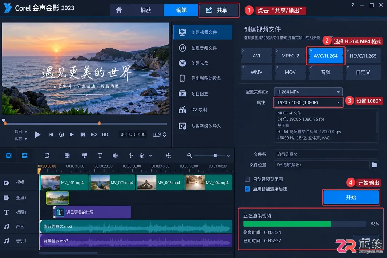Click the fast forward button
387x258 pixels.
tap(94, 134)
